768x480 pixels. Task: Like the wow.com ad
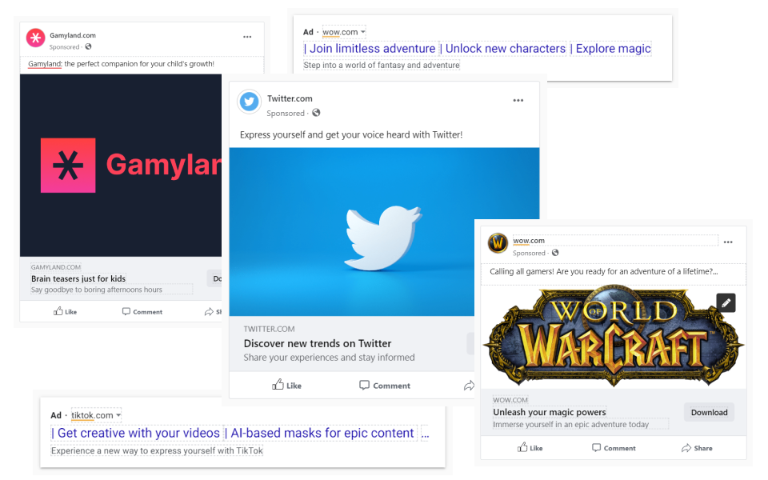pos(530,448)
